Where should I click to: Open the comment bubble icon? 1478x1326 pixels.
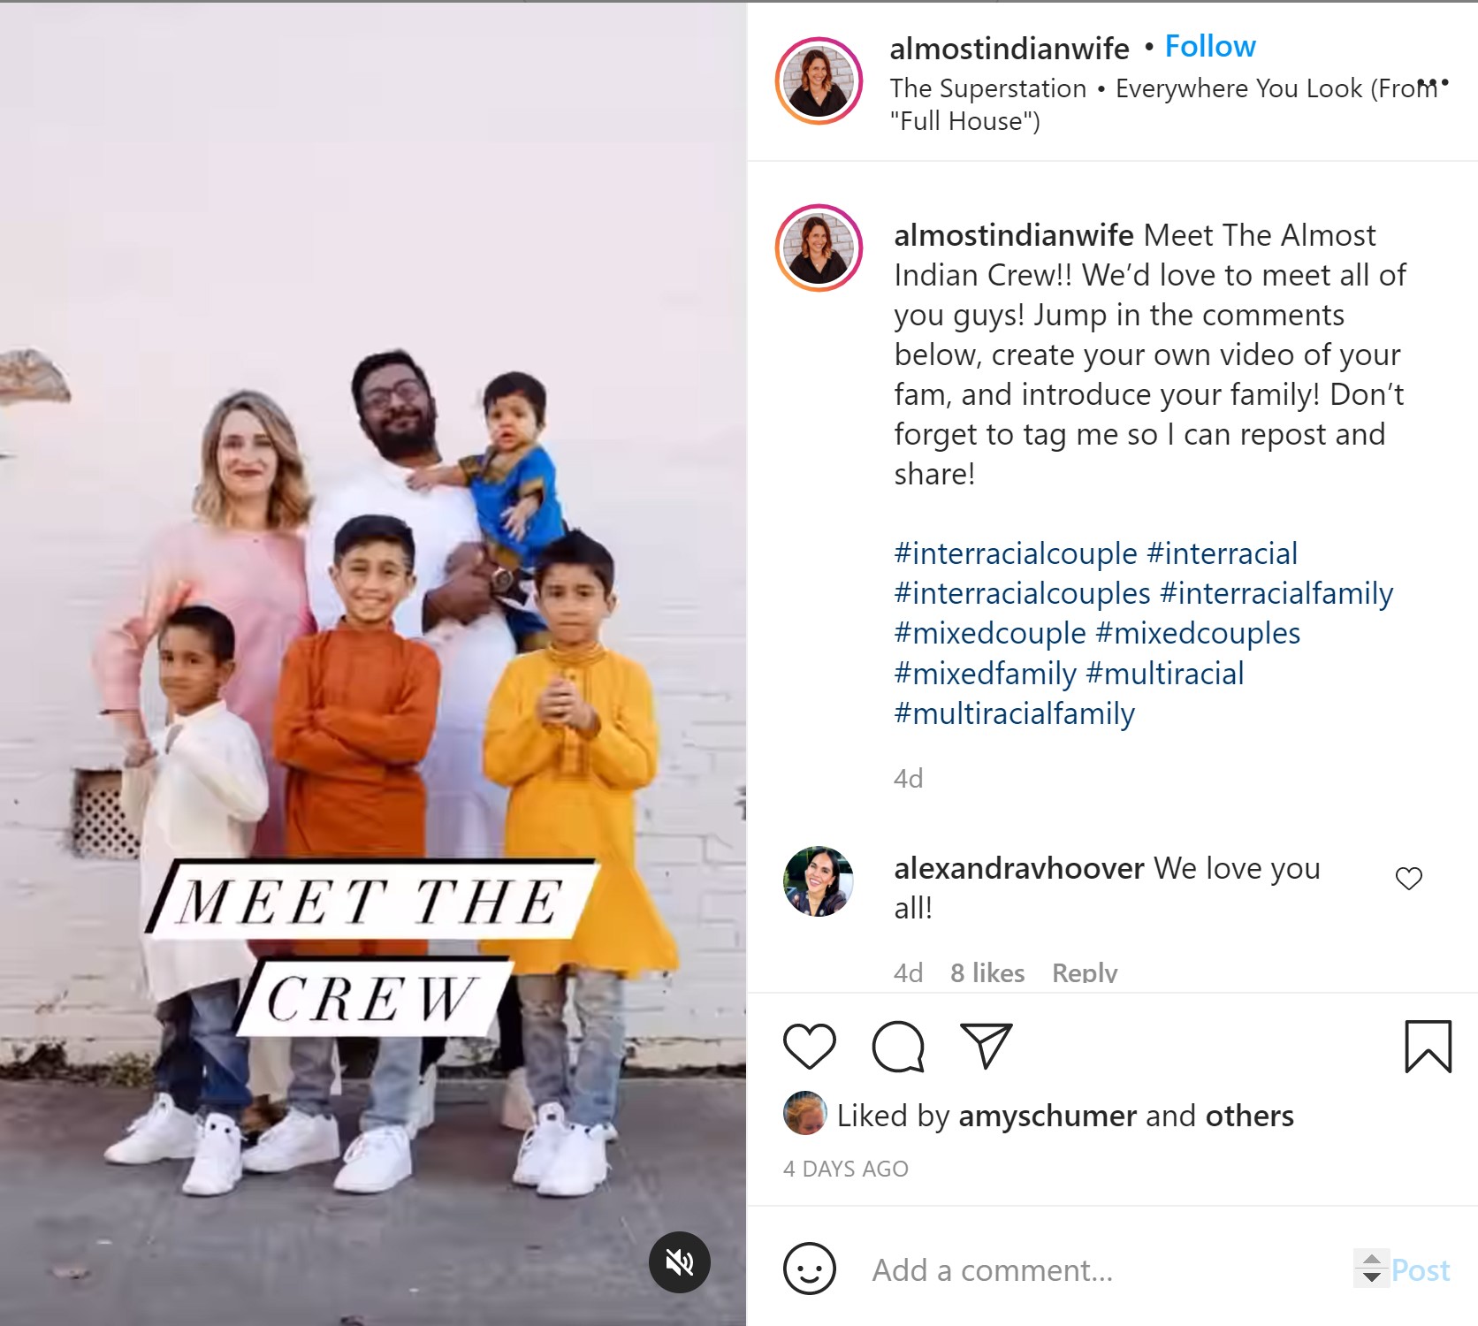(x=898, y=1047)
